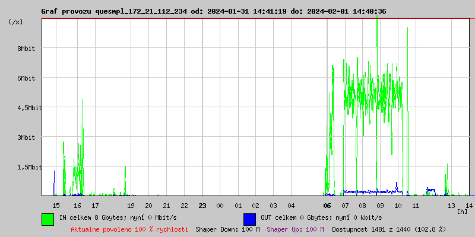Click the 13 hour tick label

click(451, 206)
